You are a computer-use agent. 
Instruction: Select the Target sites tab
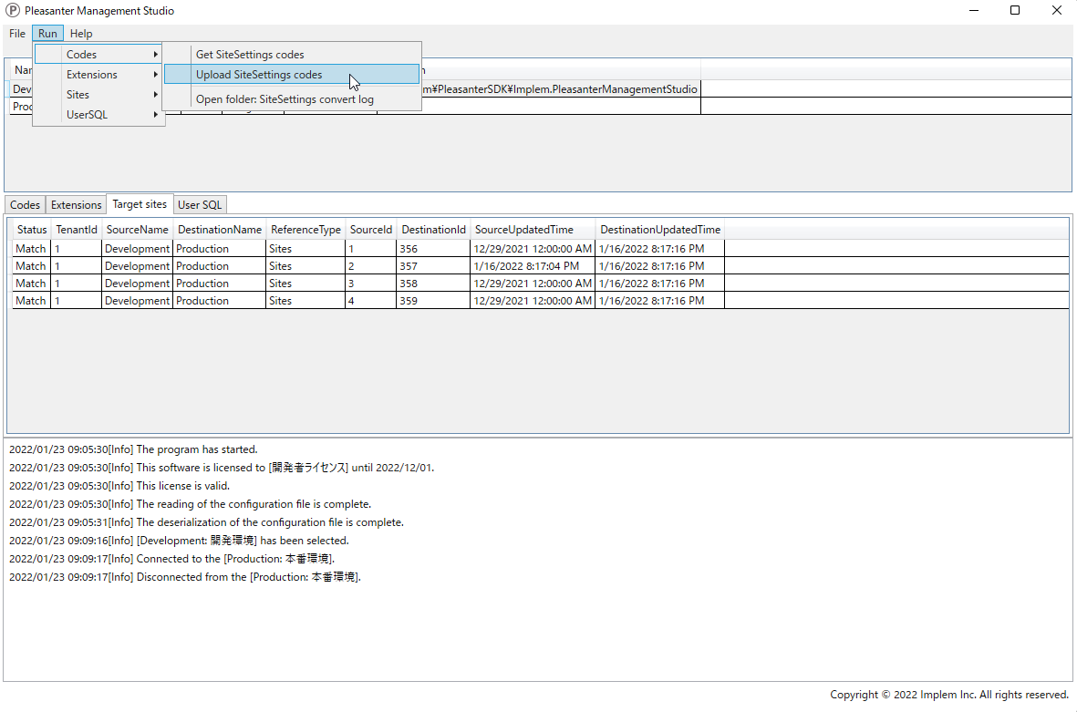(140, 204)
